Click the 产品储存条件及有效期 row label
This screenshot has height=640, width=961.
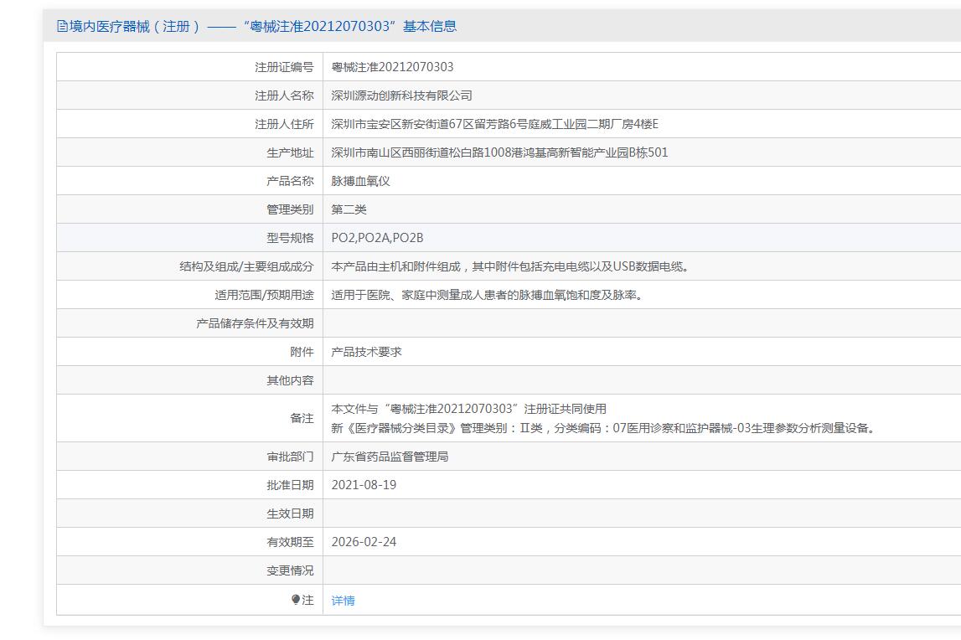coord(255,323)
